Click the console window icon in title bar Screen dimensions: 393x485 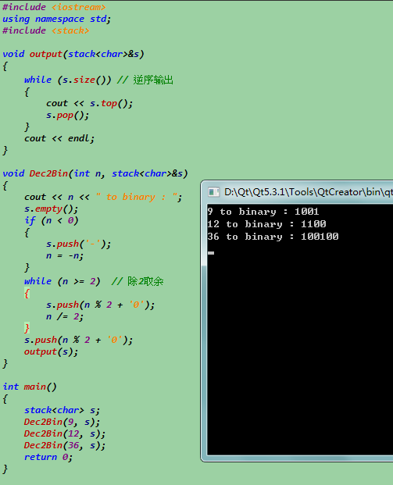213,192
